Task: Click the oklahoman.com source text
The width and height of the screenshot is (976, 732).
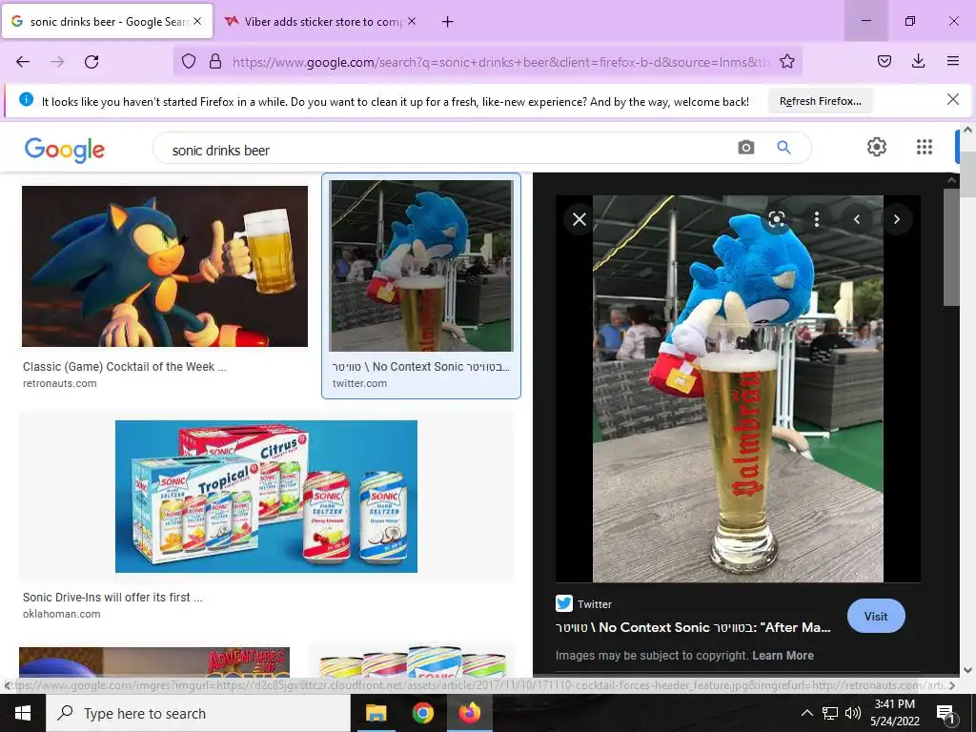Action: 62,614
